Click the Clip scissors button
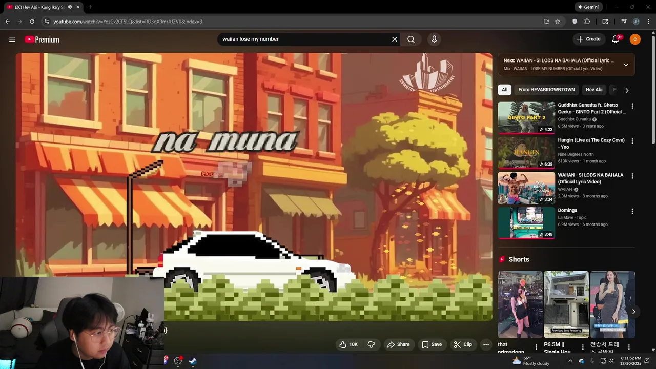656x369 pixels. coord(463,344)
